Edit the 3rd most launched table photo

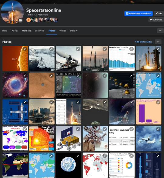point(132,129)
